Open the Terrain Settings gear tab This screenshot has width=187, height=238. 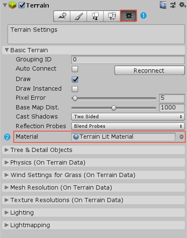(x=128, y=16)
